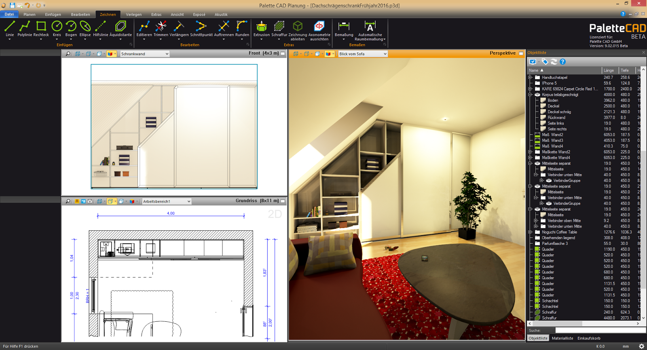647x350 pixels.
Task: Activate the Trimmen tool
Action: [x=161, y=30]
